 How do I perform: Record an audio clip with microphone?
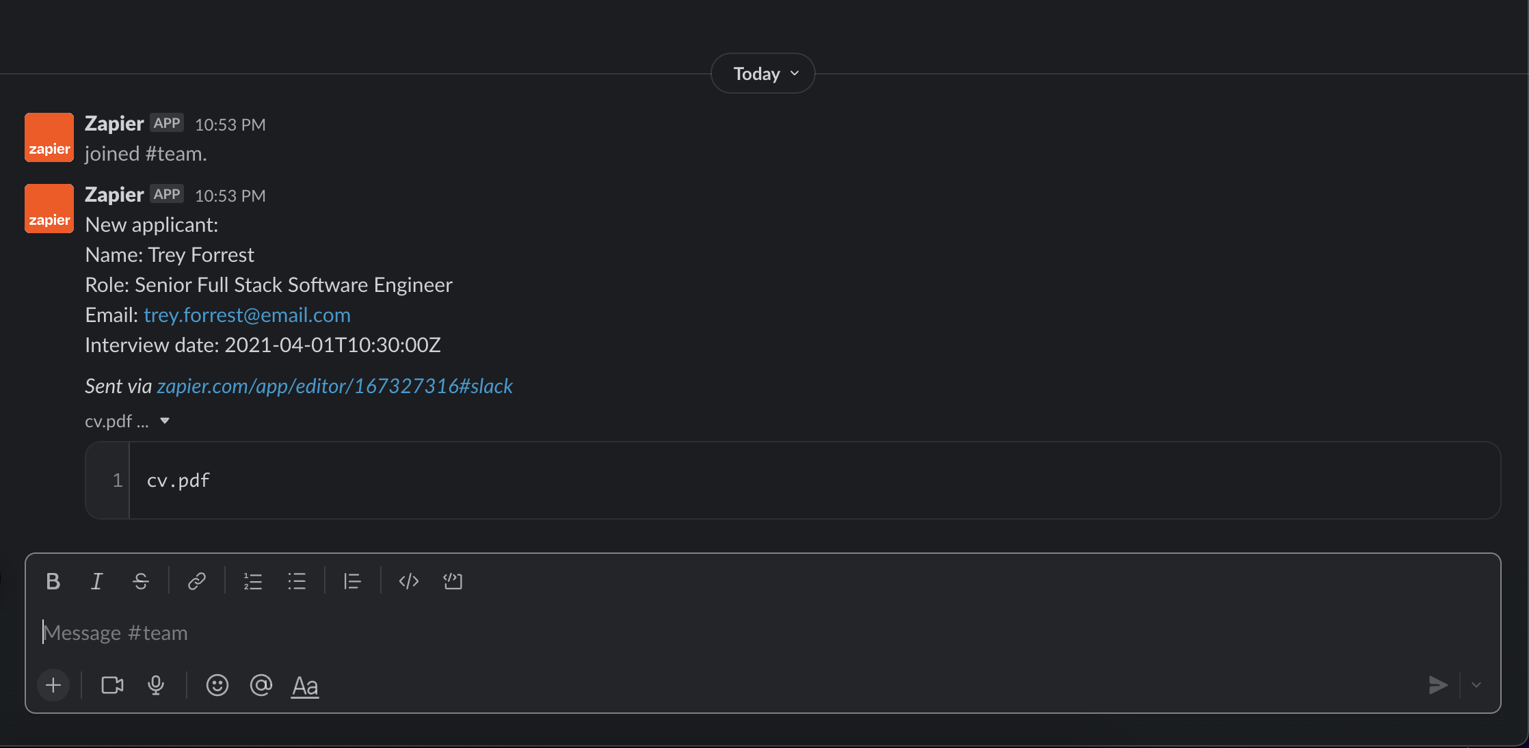point(156,685)
